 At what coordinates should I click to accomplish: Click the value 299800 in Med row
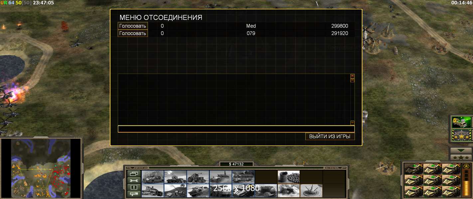click(340, 26)
